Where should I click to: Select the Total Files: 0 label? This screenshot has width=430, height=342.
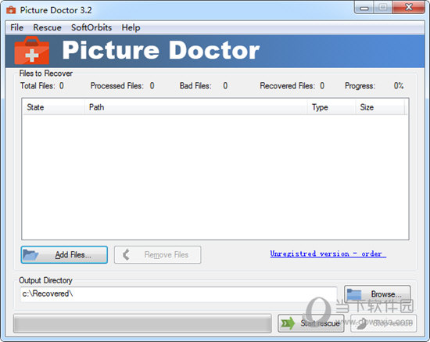(x=42, y=86)
